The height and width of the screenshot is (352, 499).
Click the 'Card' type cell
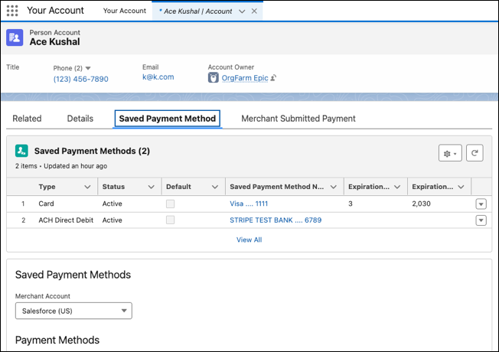click(x=46, y=204)
